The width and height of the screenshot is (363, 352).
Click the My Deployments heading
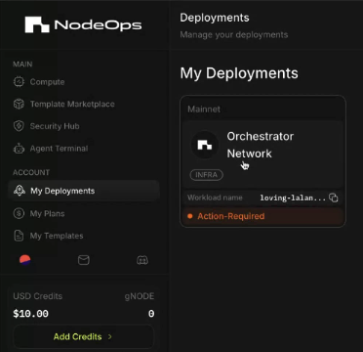[239, 73]
